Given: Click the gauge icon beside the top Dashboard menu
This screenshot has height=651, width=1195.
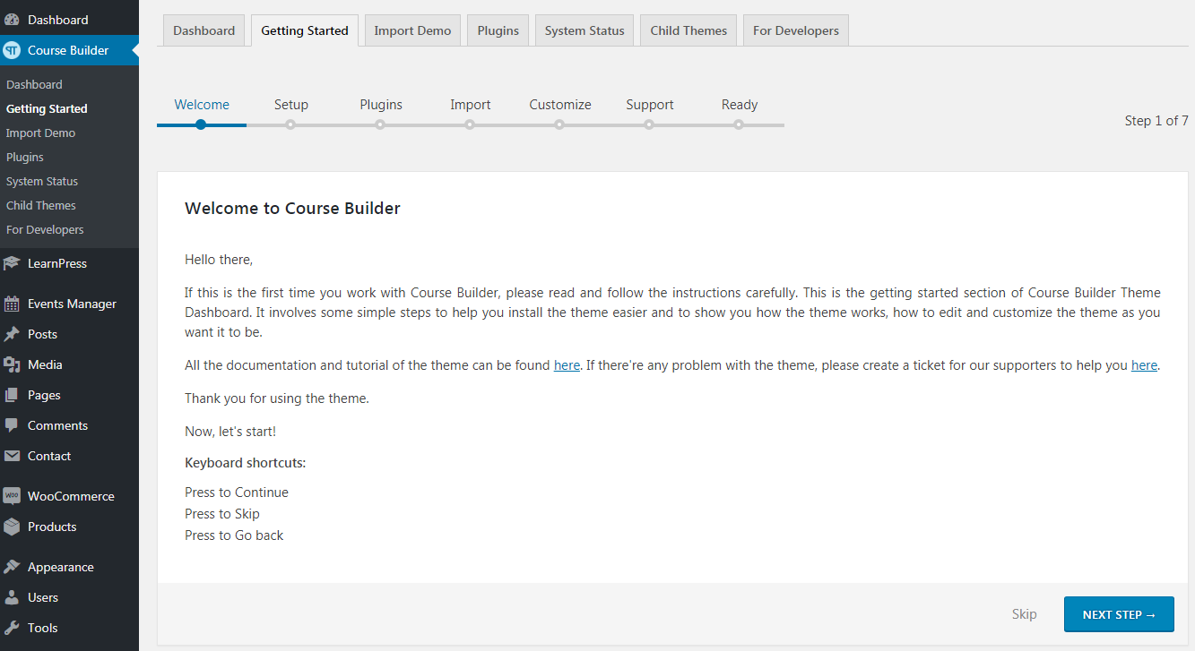Looking at the screenshot, I should (x=12, y=20).
